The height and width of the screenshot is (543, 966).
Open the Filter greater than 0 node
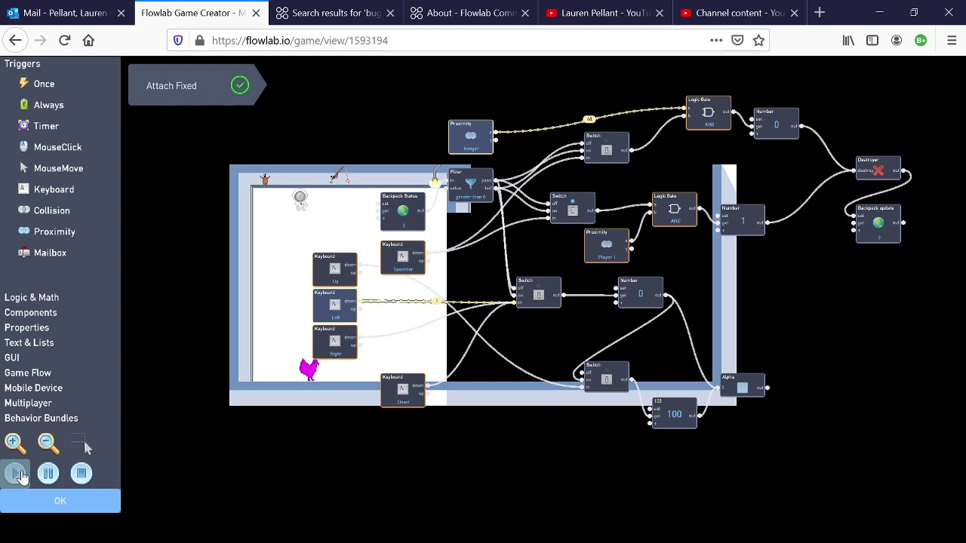[x=471, y=185]
